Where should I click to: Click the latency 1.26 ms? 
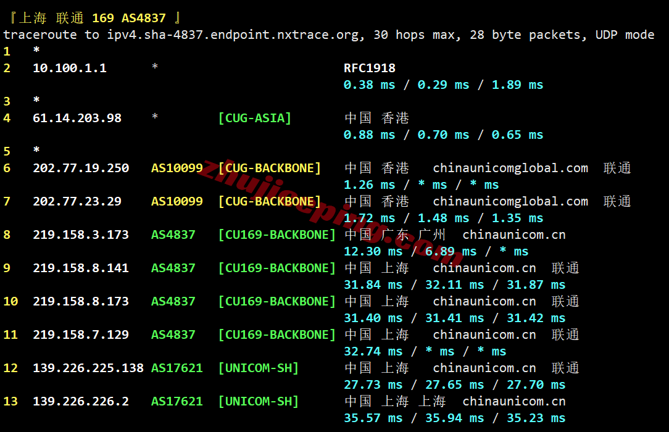370,185
